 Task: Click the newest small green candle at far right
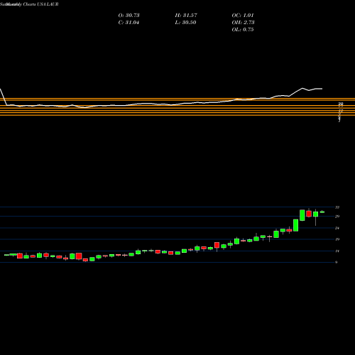click(x=322, y=212)
